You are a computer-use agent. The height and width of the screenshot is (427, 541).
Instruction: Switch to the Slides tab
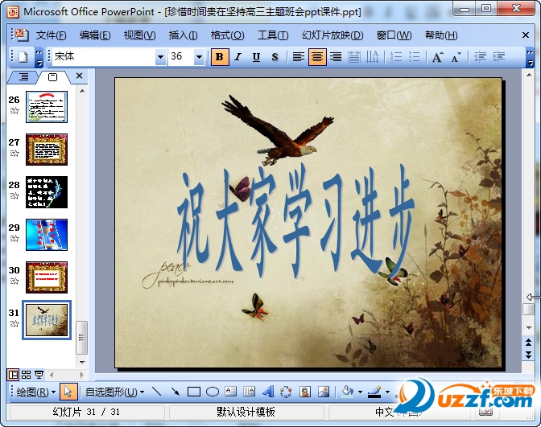[x=53, y=77]
